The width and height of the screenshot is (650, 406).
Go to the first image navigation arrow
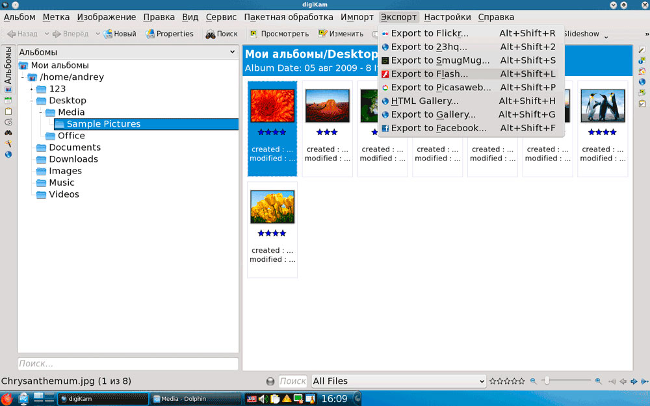click(x=612, y=381)
